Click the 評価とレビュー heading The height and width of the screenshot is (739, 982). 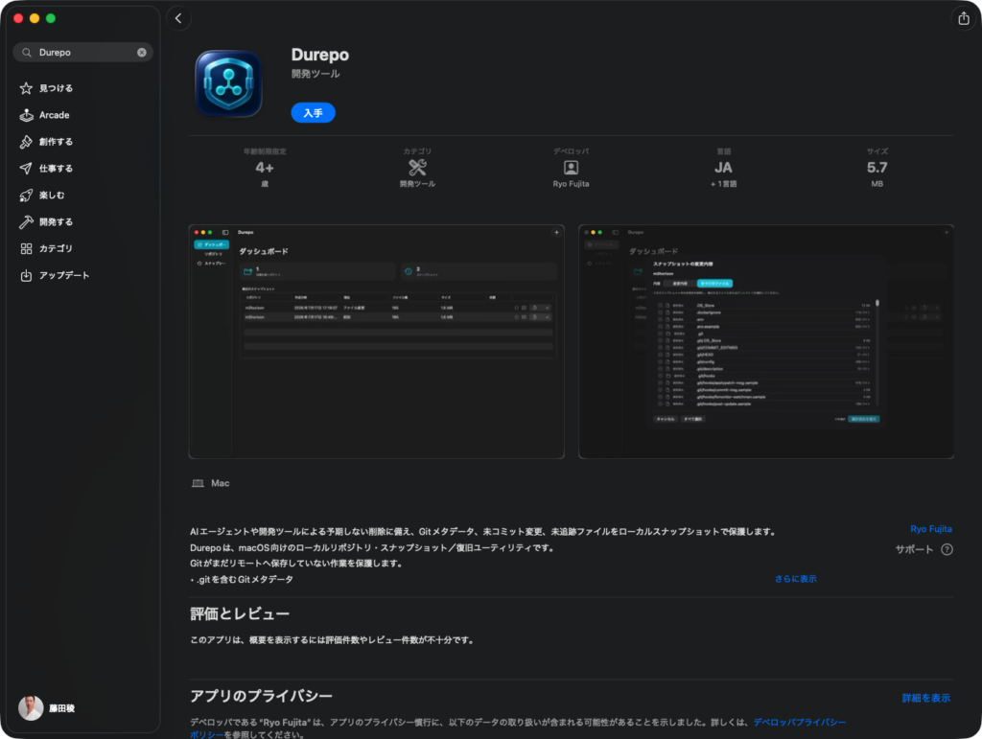pyautogui.click(x=240, y=613)
